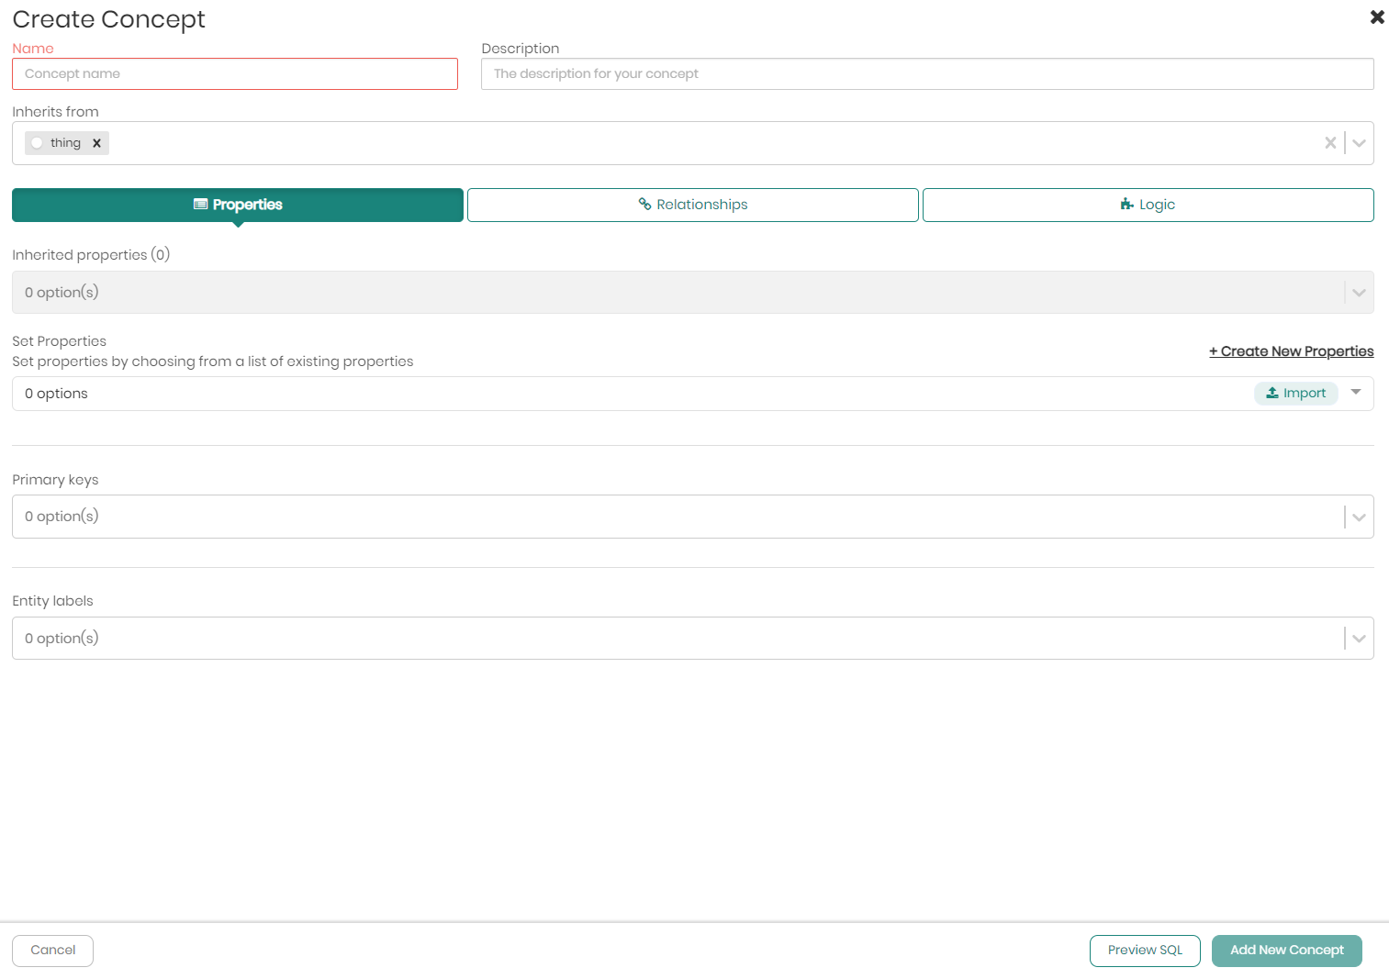
Task: Click the Import properties button
Action: 1295,393
